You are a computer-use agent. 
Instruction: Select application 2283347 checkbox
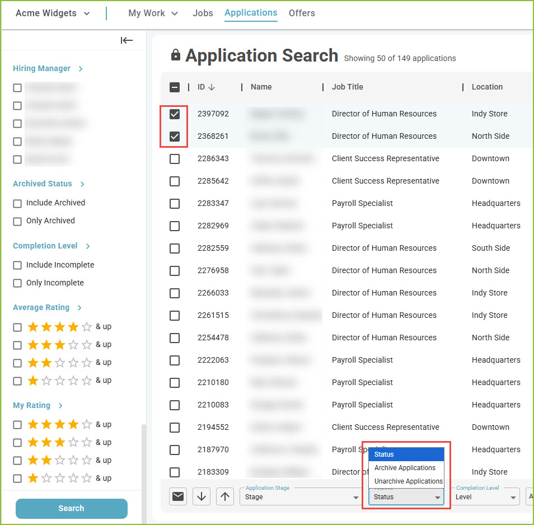click(x=175, y=204)
